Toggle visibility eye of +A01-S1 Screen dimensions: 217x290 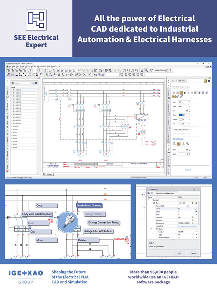coord(14,99)
